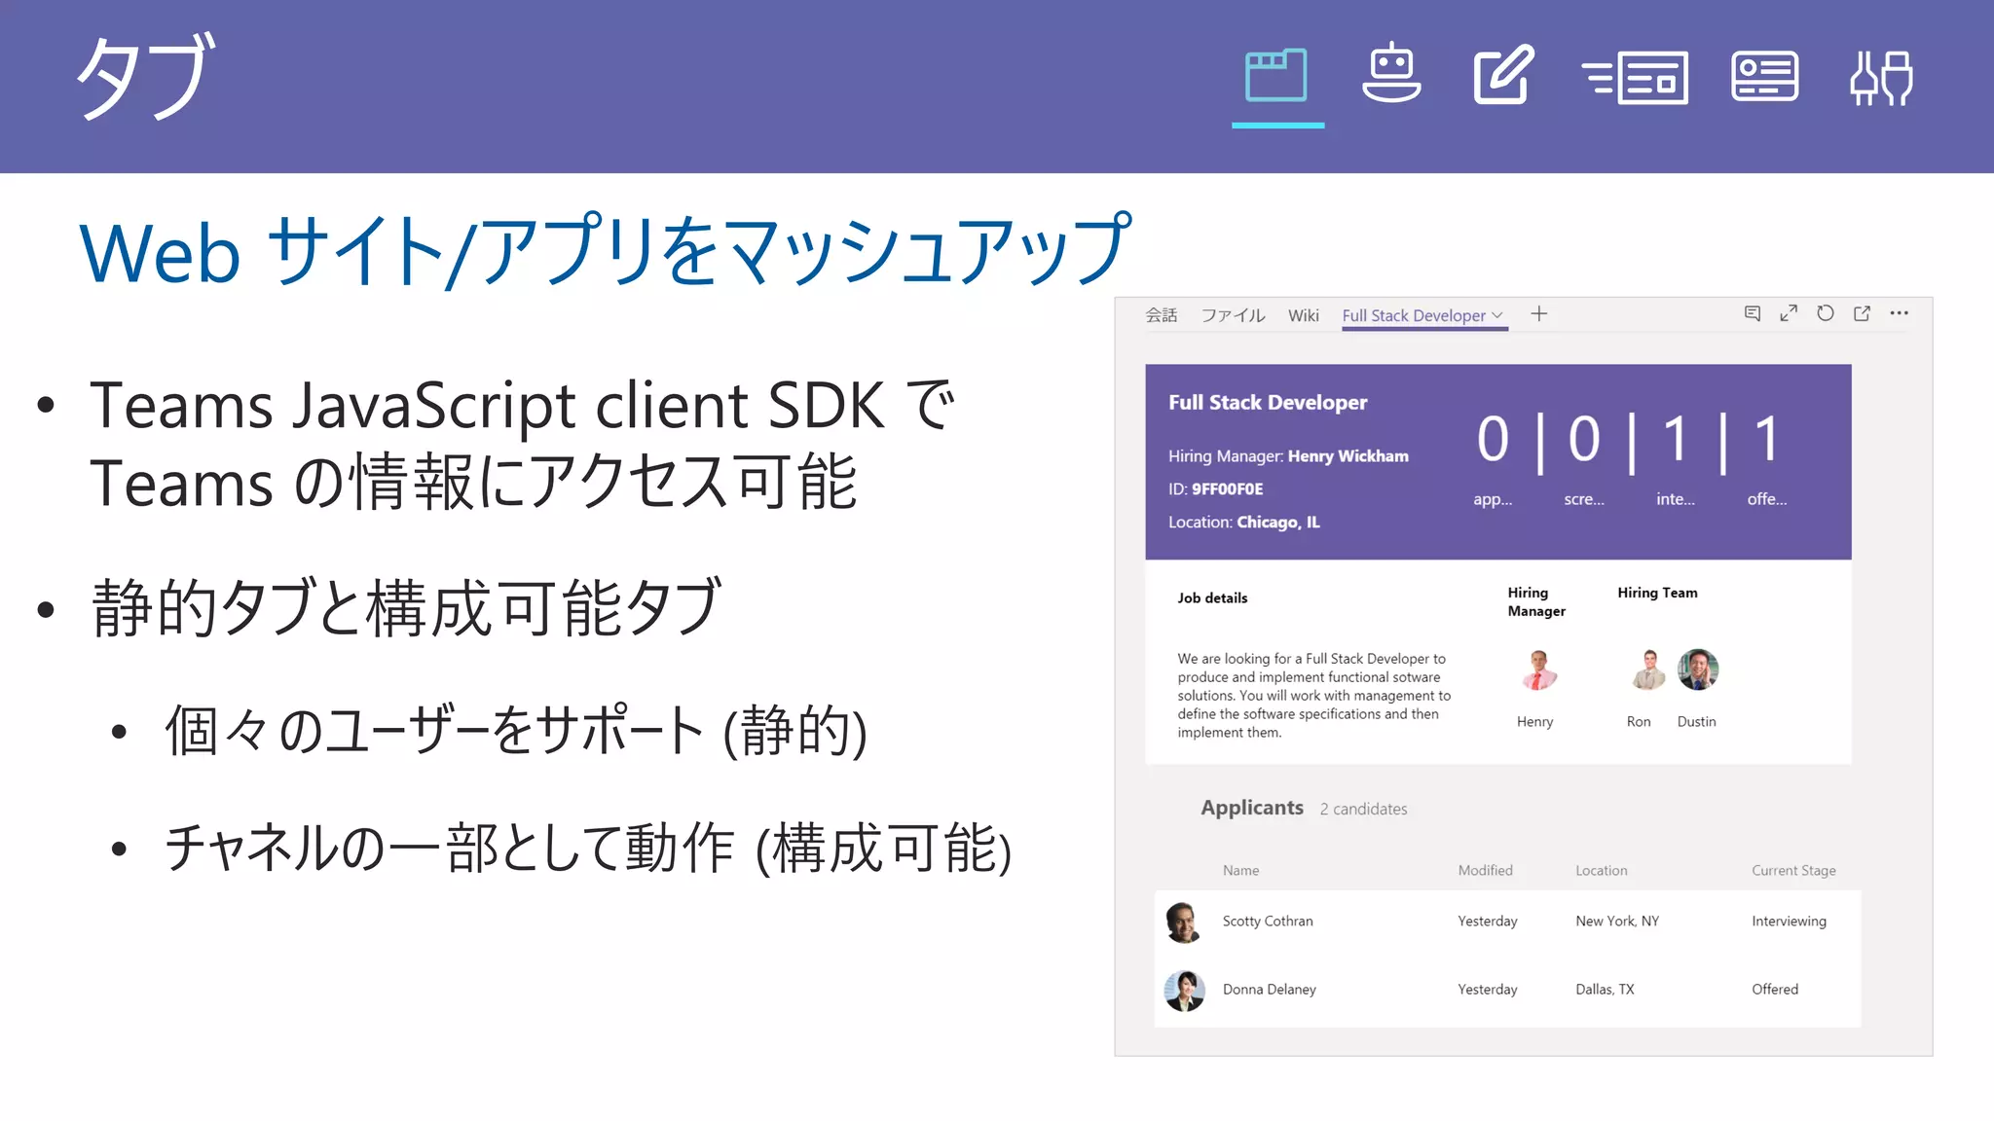The image size is (1994, 1121).
Task: Click the ID card icon in header
Action: pos(1764,76)
